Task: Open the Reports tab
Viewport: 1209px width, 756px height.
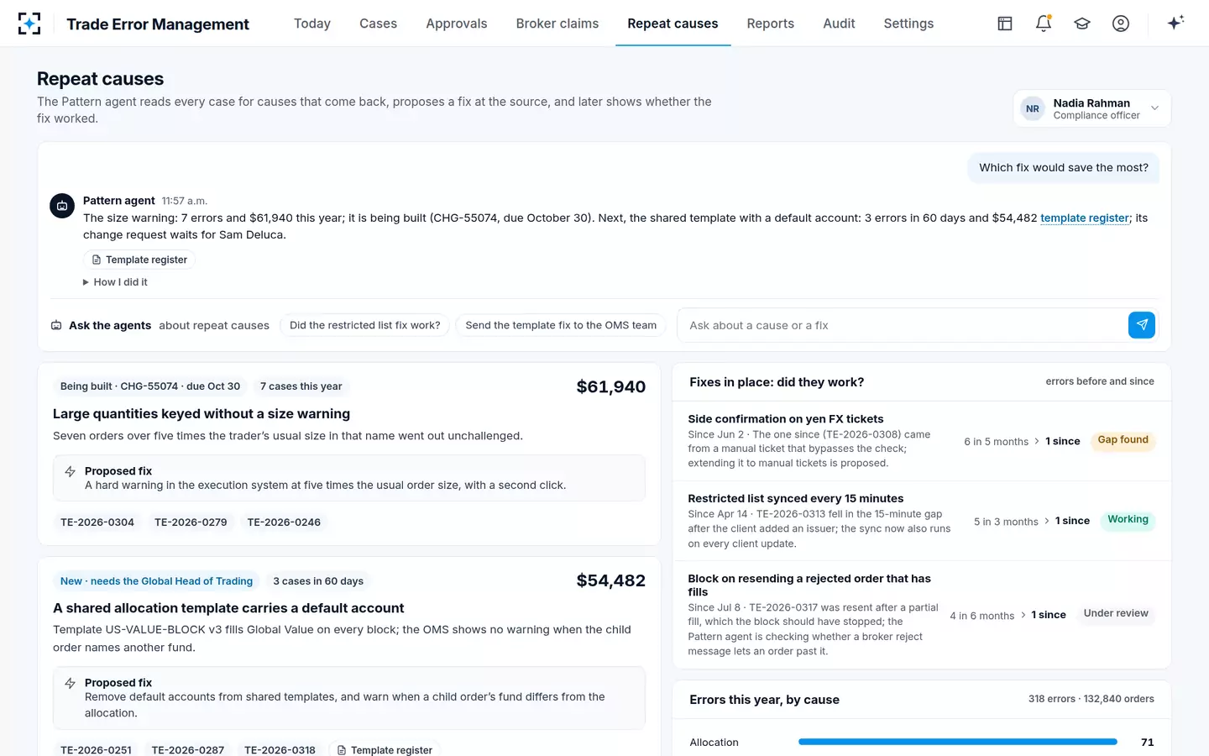Action: (x=771, y=24)
